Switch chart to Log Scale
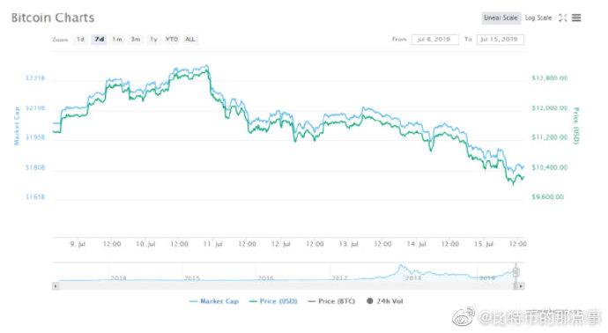The height and width of the screenshot is (333, 608). [538, 18]
